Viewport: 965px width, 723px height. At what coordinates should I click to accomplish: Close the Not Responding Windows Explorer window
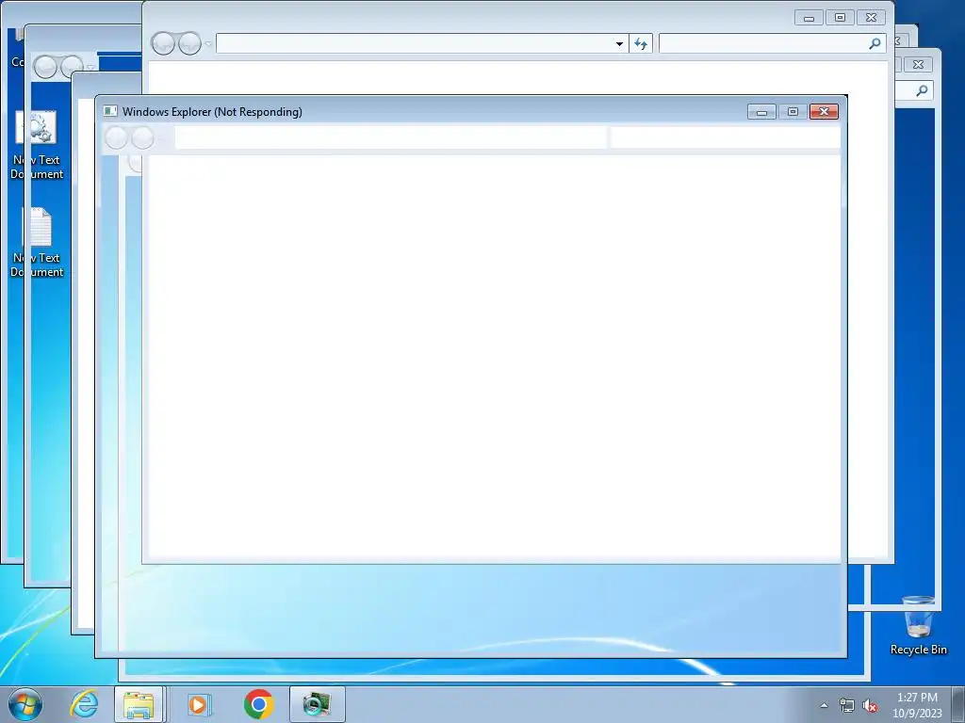[x=824, y=111]
